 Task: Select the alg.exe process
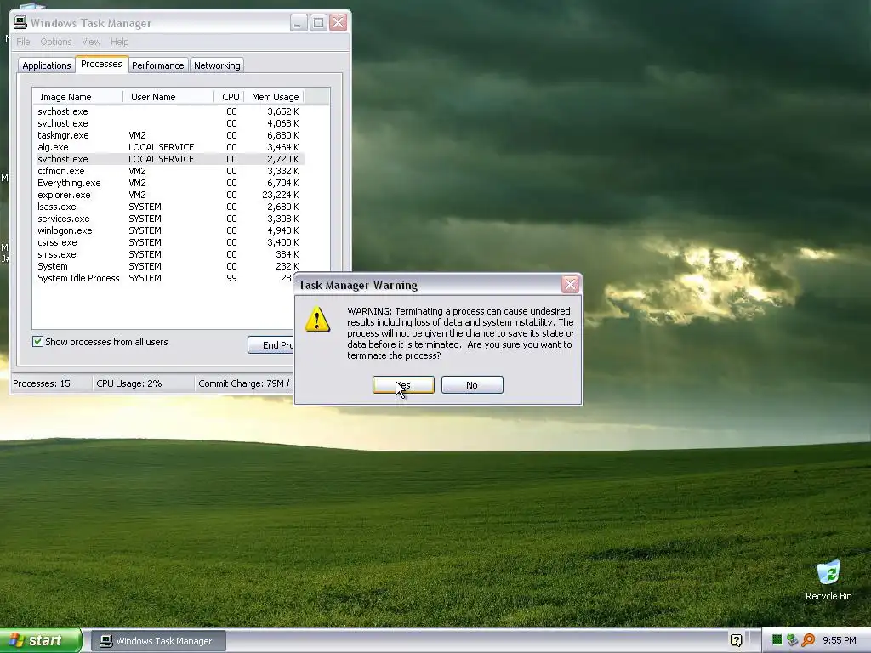pos(169,147)
